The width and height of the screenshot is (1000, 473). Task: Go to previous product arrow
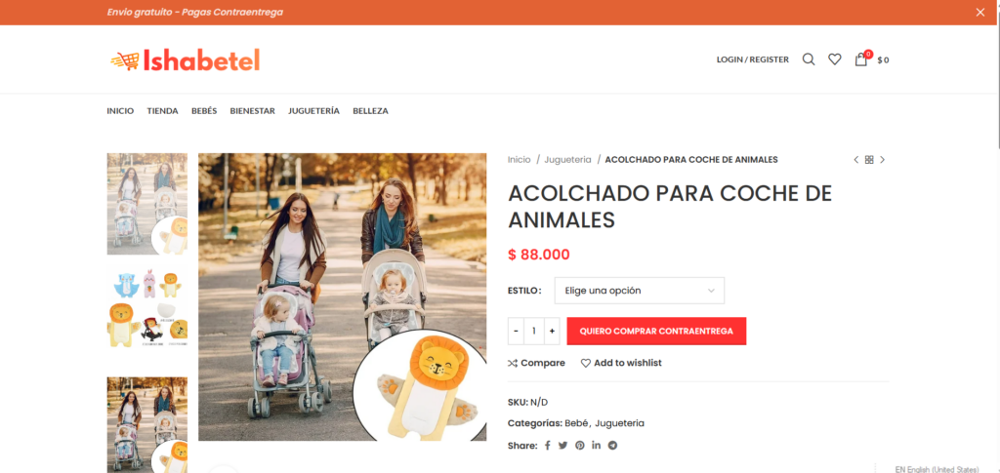pyautogui.click(x=855, y=160)
